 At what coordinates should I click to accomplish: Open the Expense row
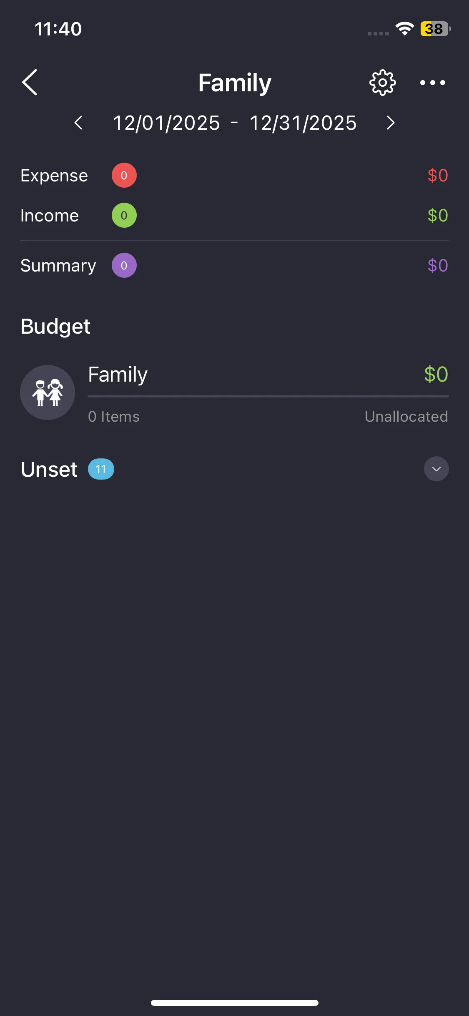[x=54, y=176]
